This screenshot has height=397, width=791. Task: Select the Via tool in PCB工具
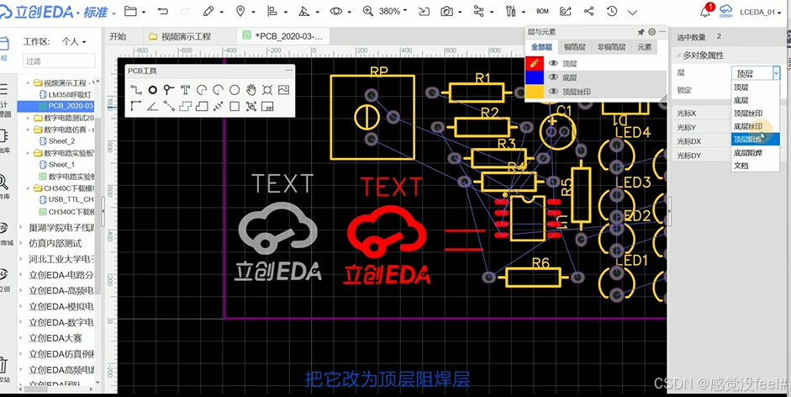click(168, 90)
